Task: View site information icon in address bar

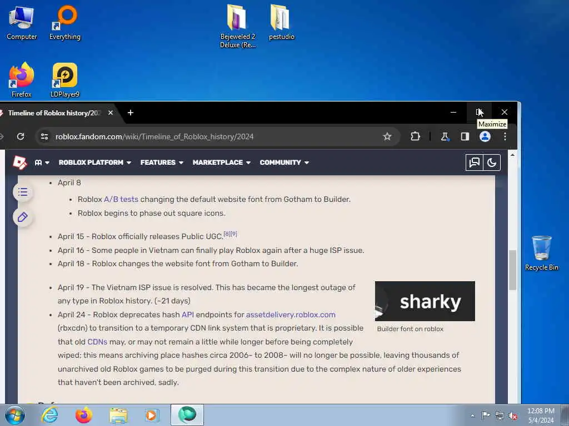Action: point(44,136)
